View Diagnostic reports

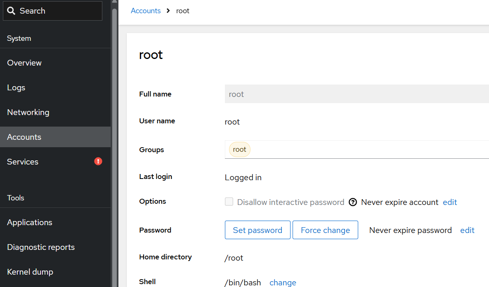40,247
